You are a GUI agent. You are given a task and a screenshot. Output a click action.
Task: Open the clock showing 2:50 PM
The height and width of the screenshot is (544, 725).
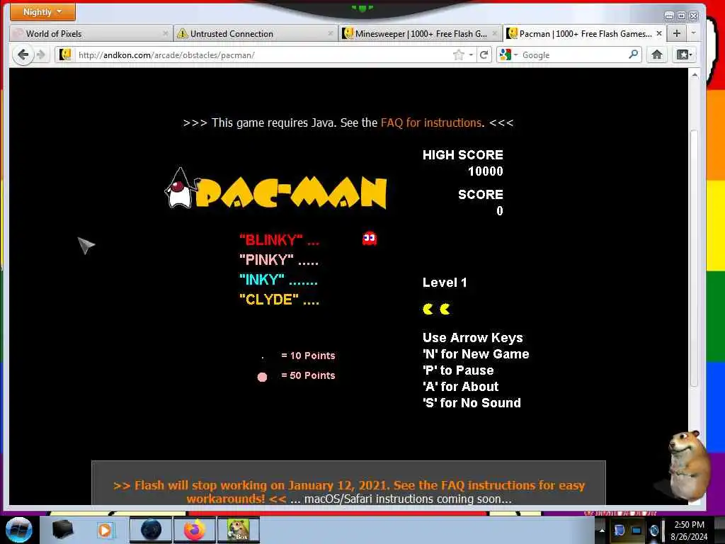click(x=689, y=531)
